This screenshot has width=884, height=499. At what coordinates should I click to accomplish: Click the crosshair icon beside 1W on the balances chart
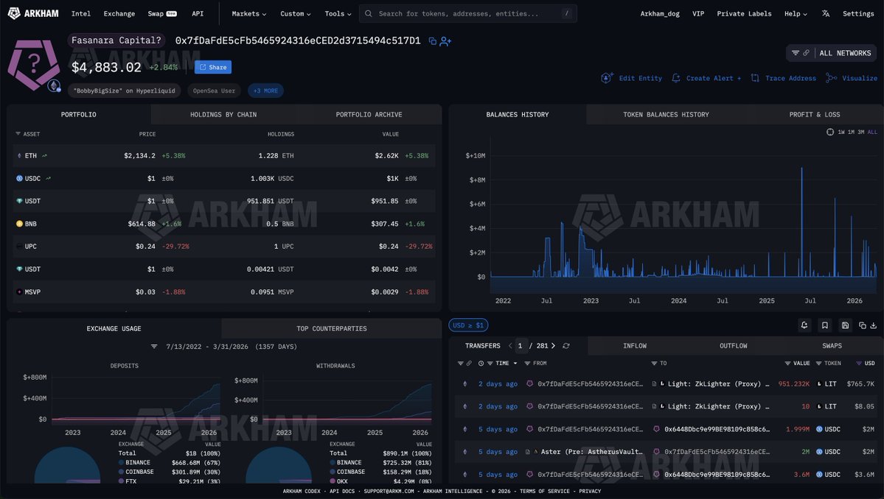point(830,132)
